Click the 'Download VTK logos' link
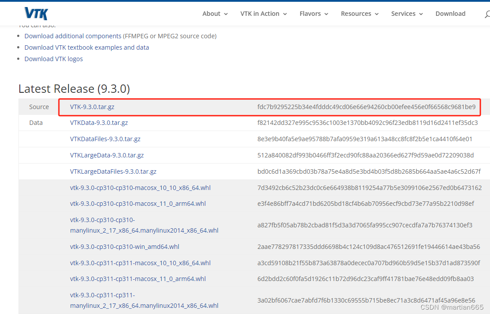The height and width of the screenshot is (314, 490). click(54, 58)
